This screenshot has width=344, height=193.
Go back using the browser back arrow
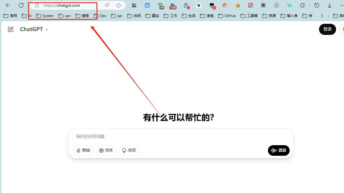(x=8, y=5)
